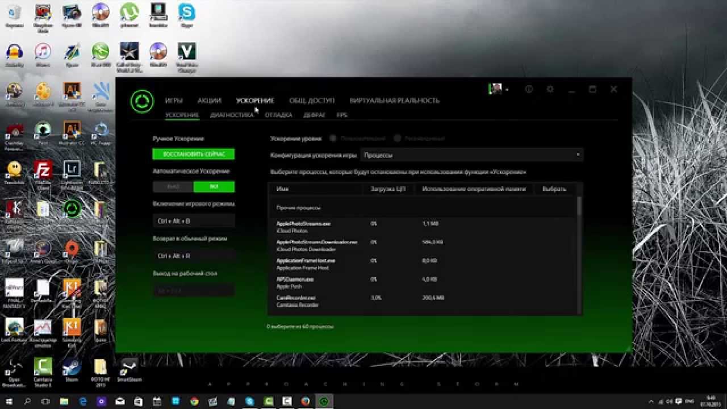This screenshot has height=409, width=727.
Task: Click the Ctrl + Alt + R hotkey field
Action: click(194, 256)
